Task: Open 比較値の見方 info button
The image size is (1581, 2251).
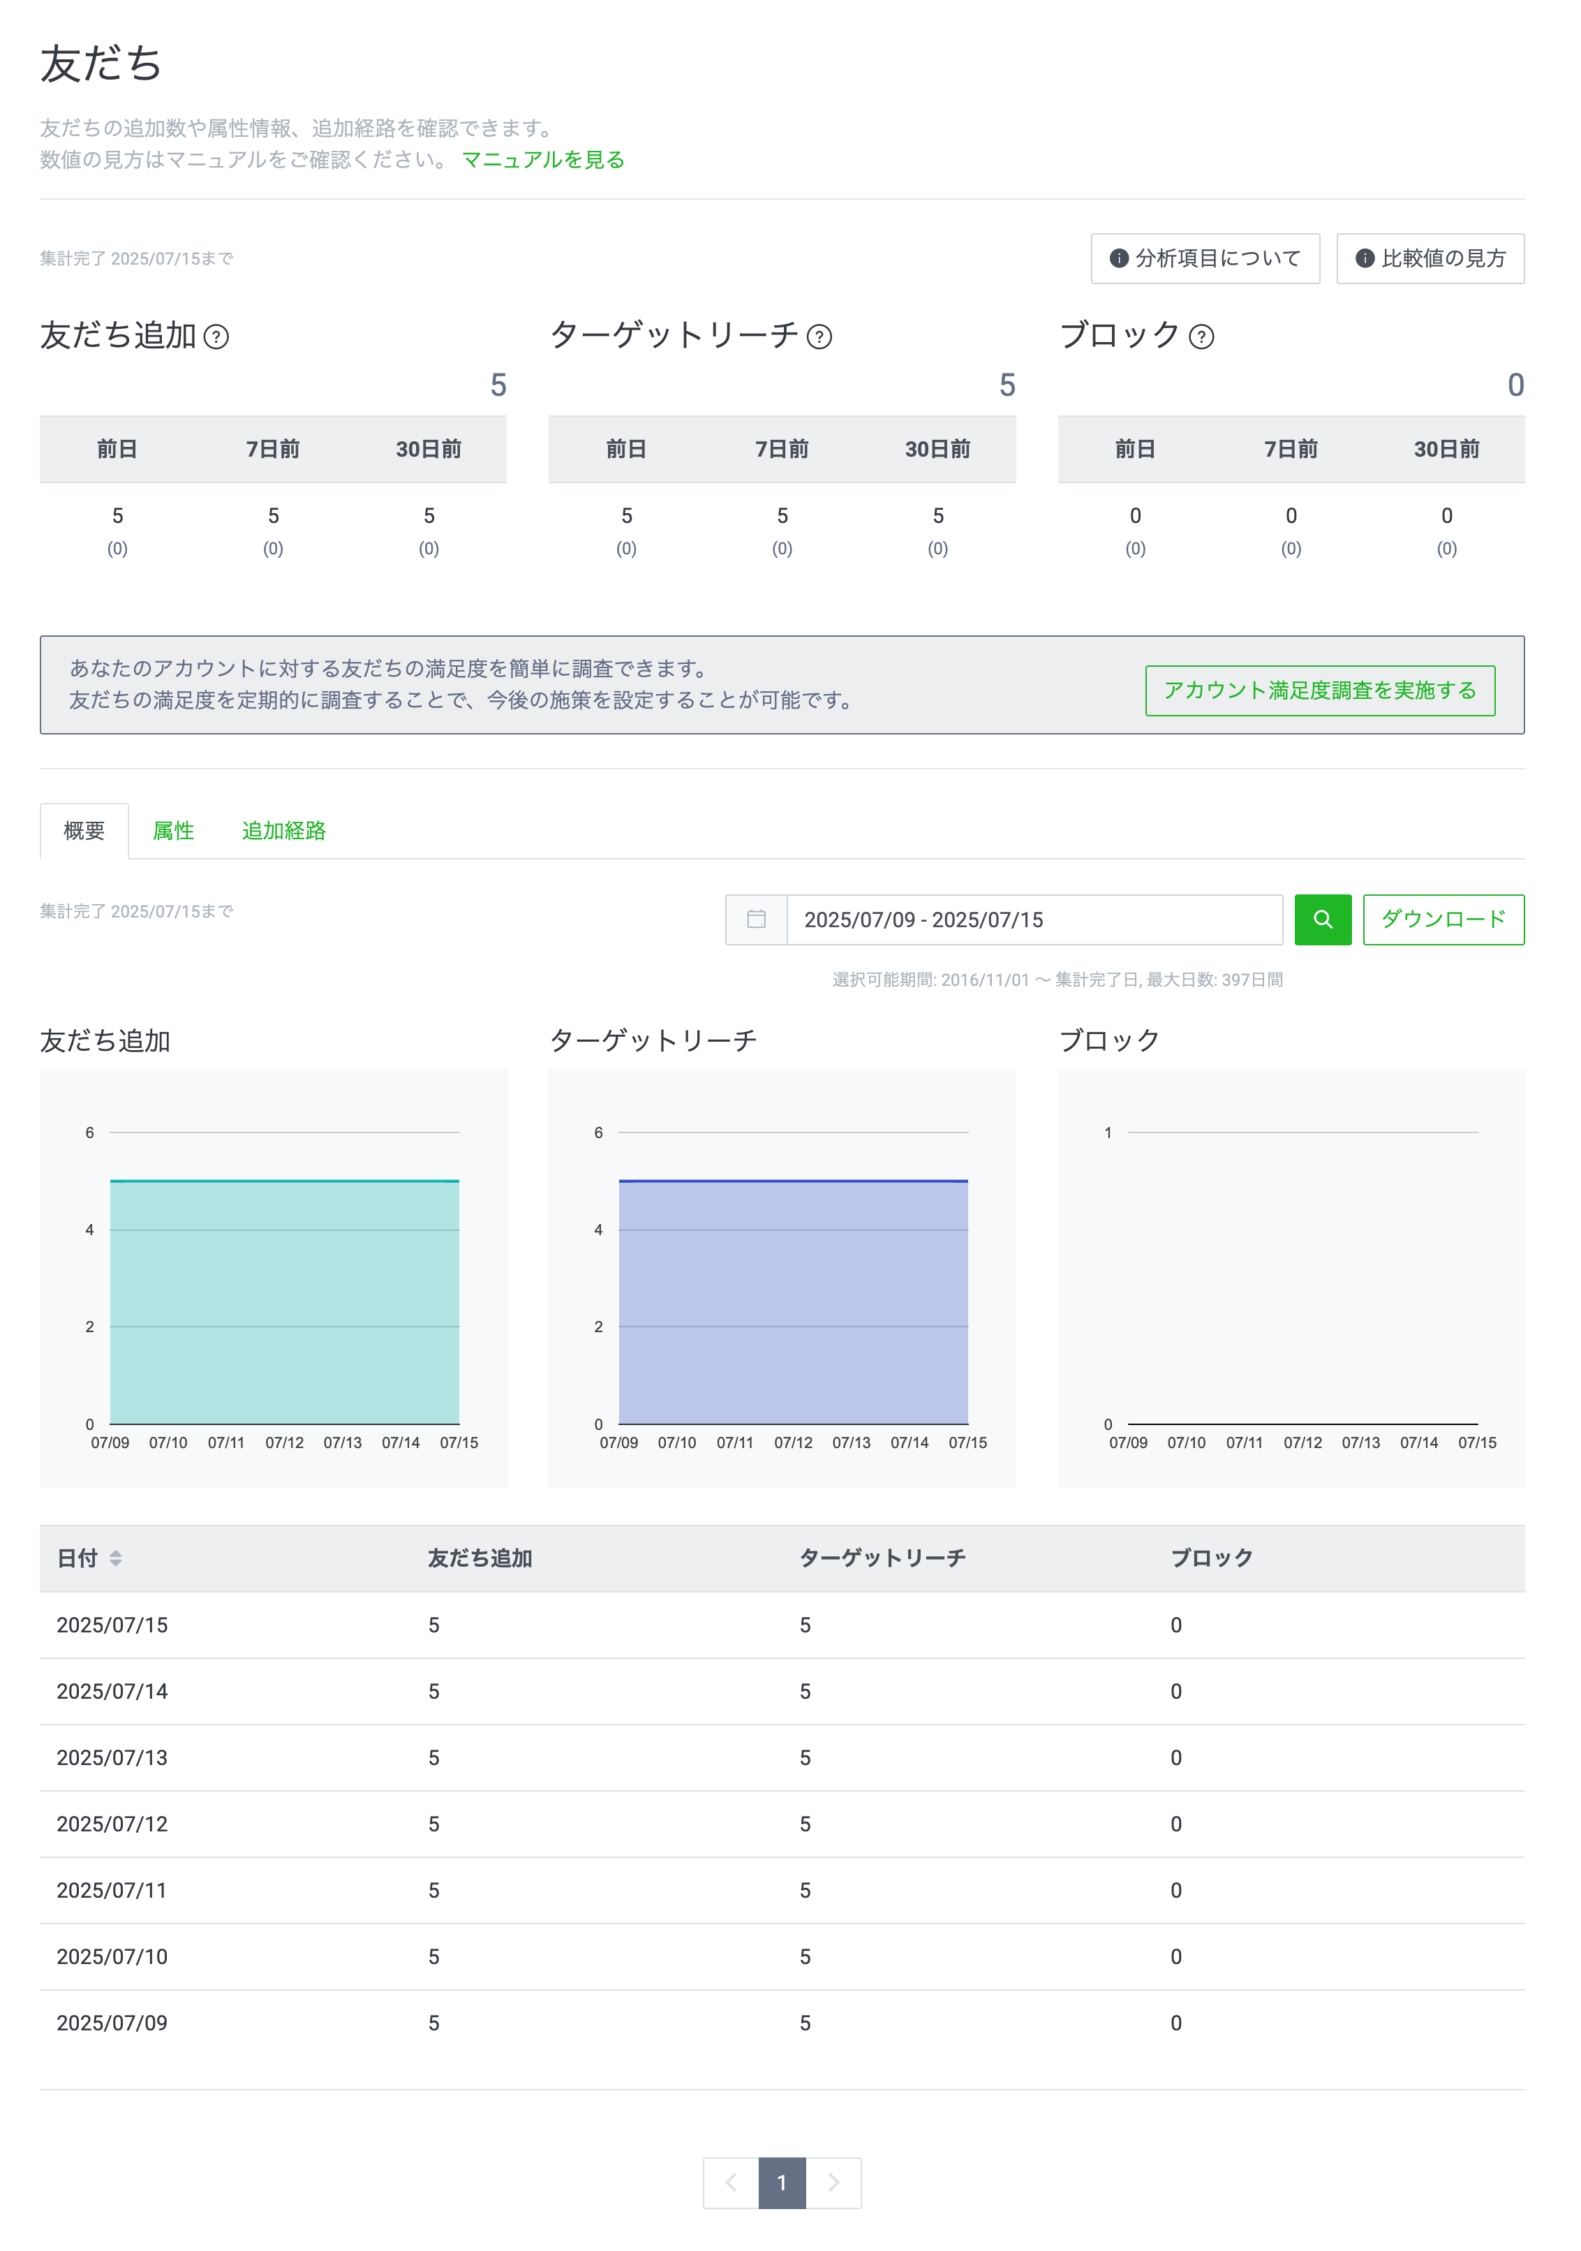Action: [1430, 259]
